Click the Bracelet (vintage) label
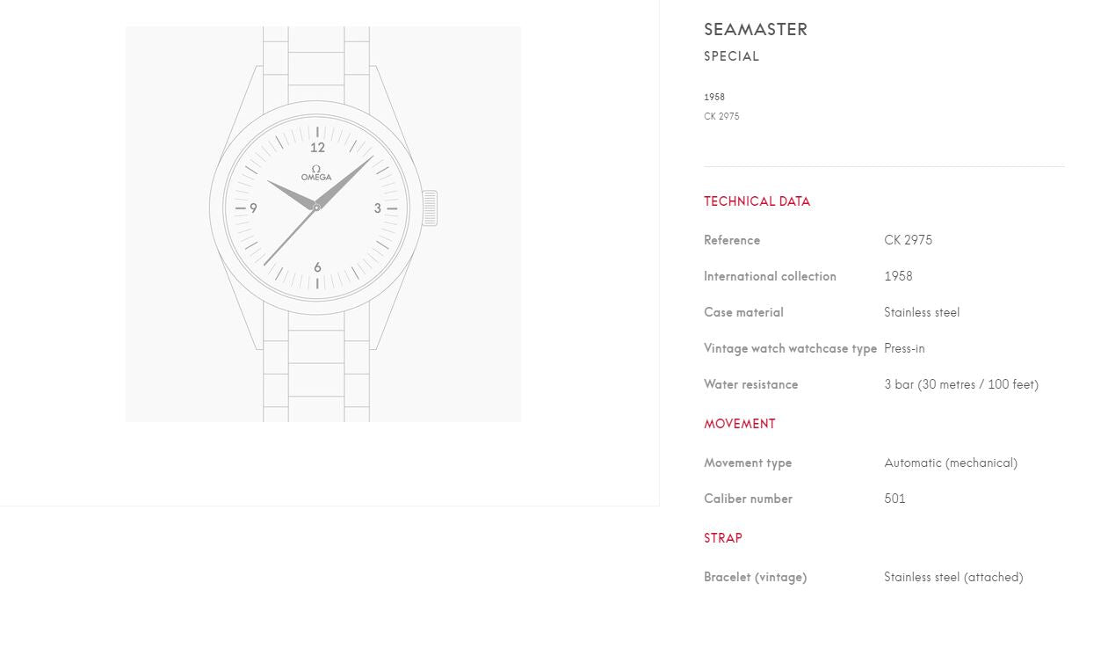Viewport: 1101px width, 656px height. click(x=755, y=577)
